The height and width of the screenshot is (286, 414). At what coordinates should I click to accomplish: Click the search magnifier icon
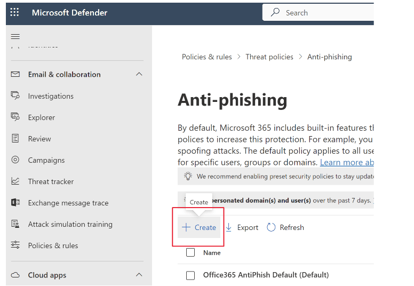275,12
